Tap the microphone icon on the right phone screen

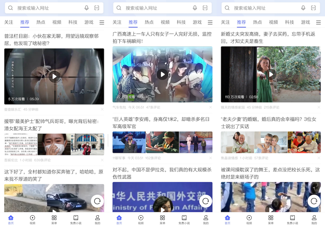point(303,8)
